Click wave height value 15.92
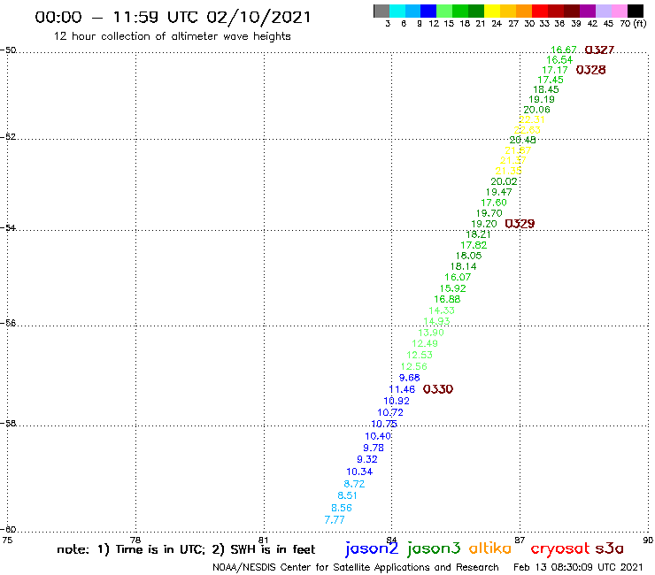The width and height of the screenshot is (655, 575). pyautogui.click(x=453, y=288)
